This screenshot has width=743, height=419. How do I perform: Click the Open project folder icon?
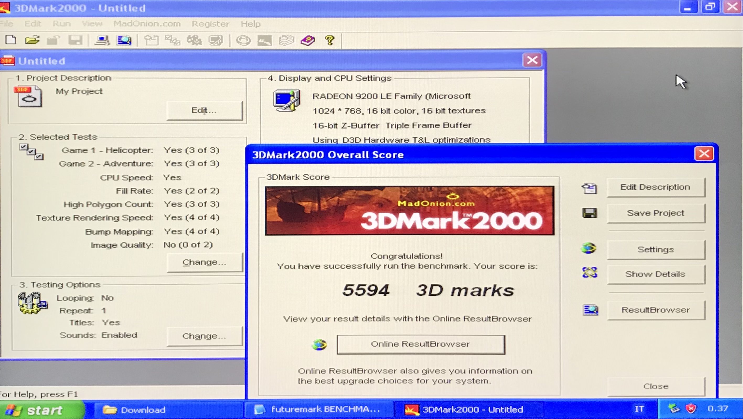[32, 40]
